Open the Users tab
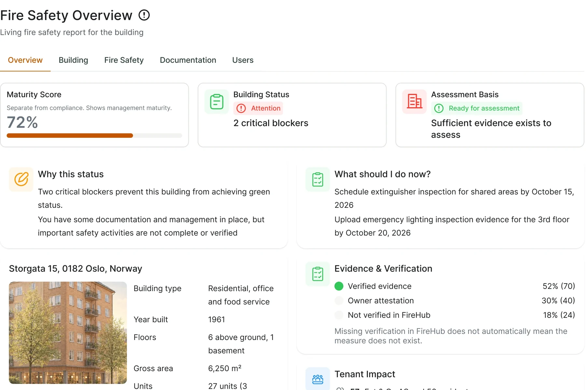 click(243, 60)
